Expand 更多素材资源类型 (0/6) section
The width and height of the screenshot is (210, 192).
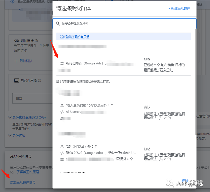(x=9, y=117)
